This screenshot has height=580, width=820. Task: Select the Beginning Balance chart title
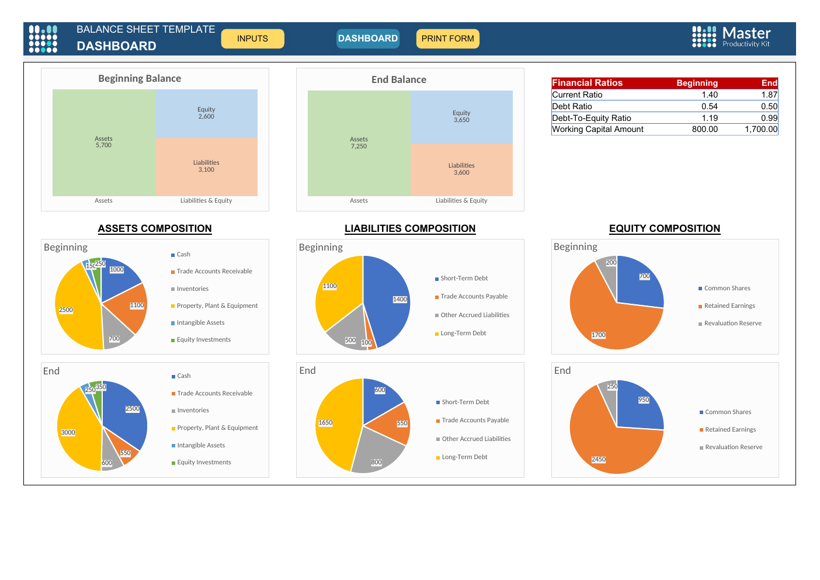(140, 78)
